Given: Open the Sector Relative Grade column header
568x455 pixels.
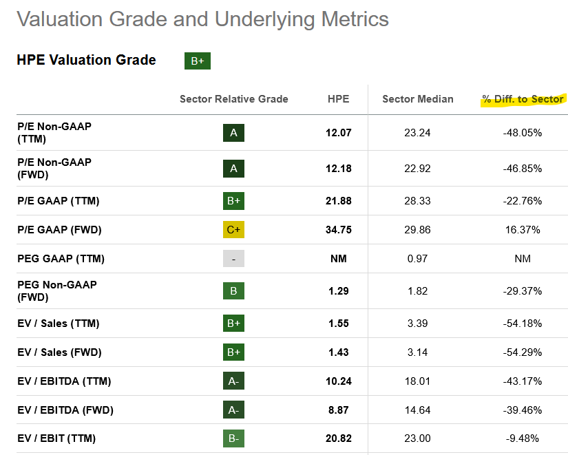Looking at the screenshot, I should [233, 99].
